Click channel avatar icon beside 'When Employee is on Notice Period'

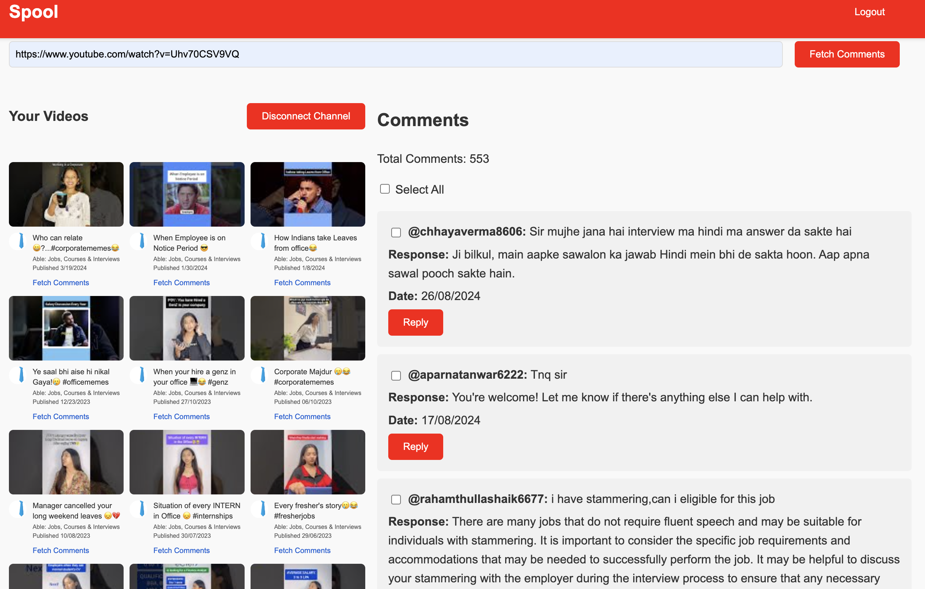(139, 241)
